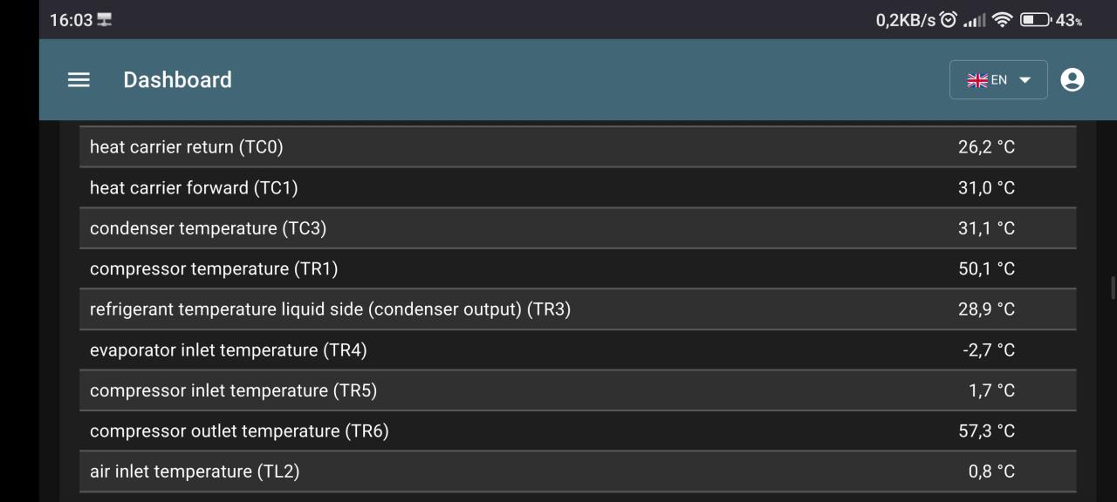The height and width of the screenshot is (502, 1117).
Task: Open the user account profile icon
Action: [x=1072, y=79]
